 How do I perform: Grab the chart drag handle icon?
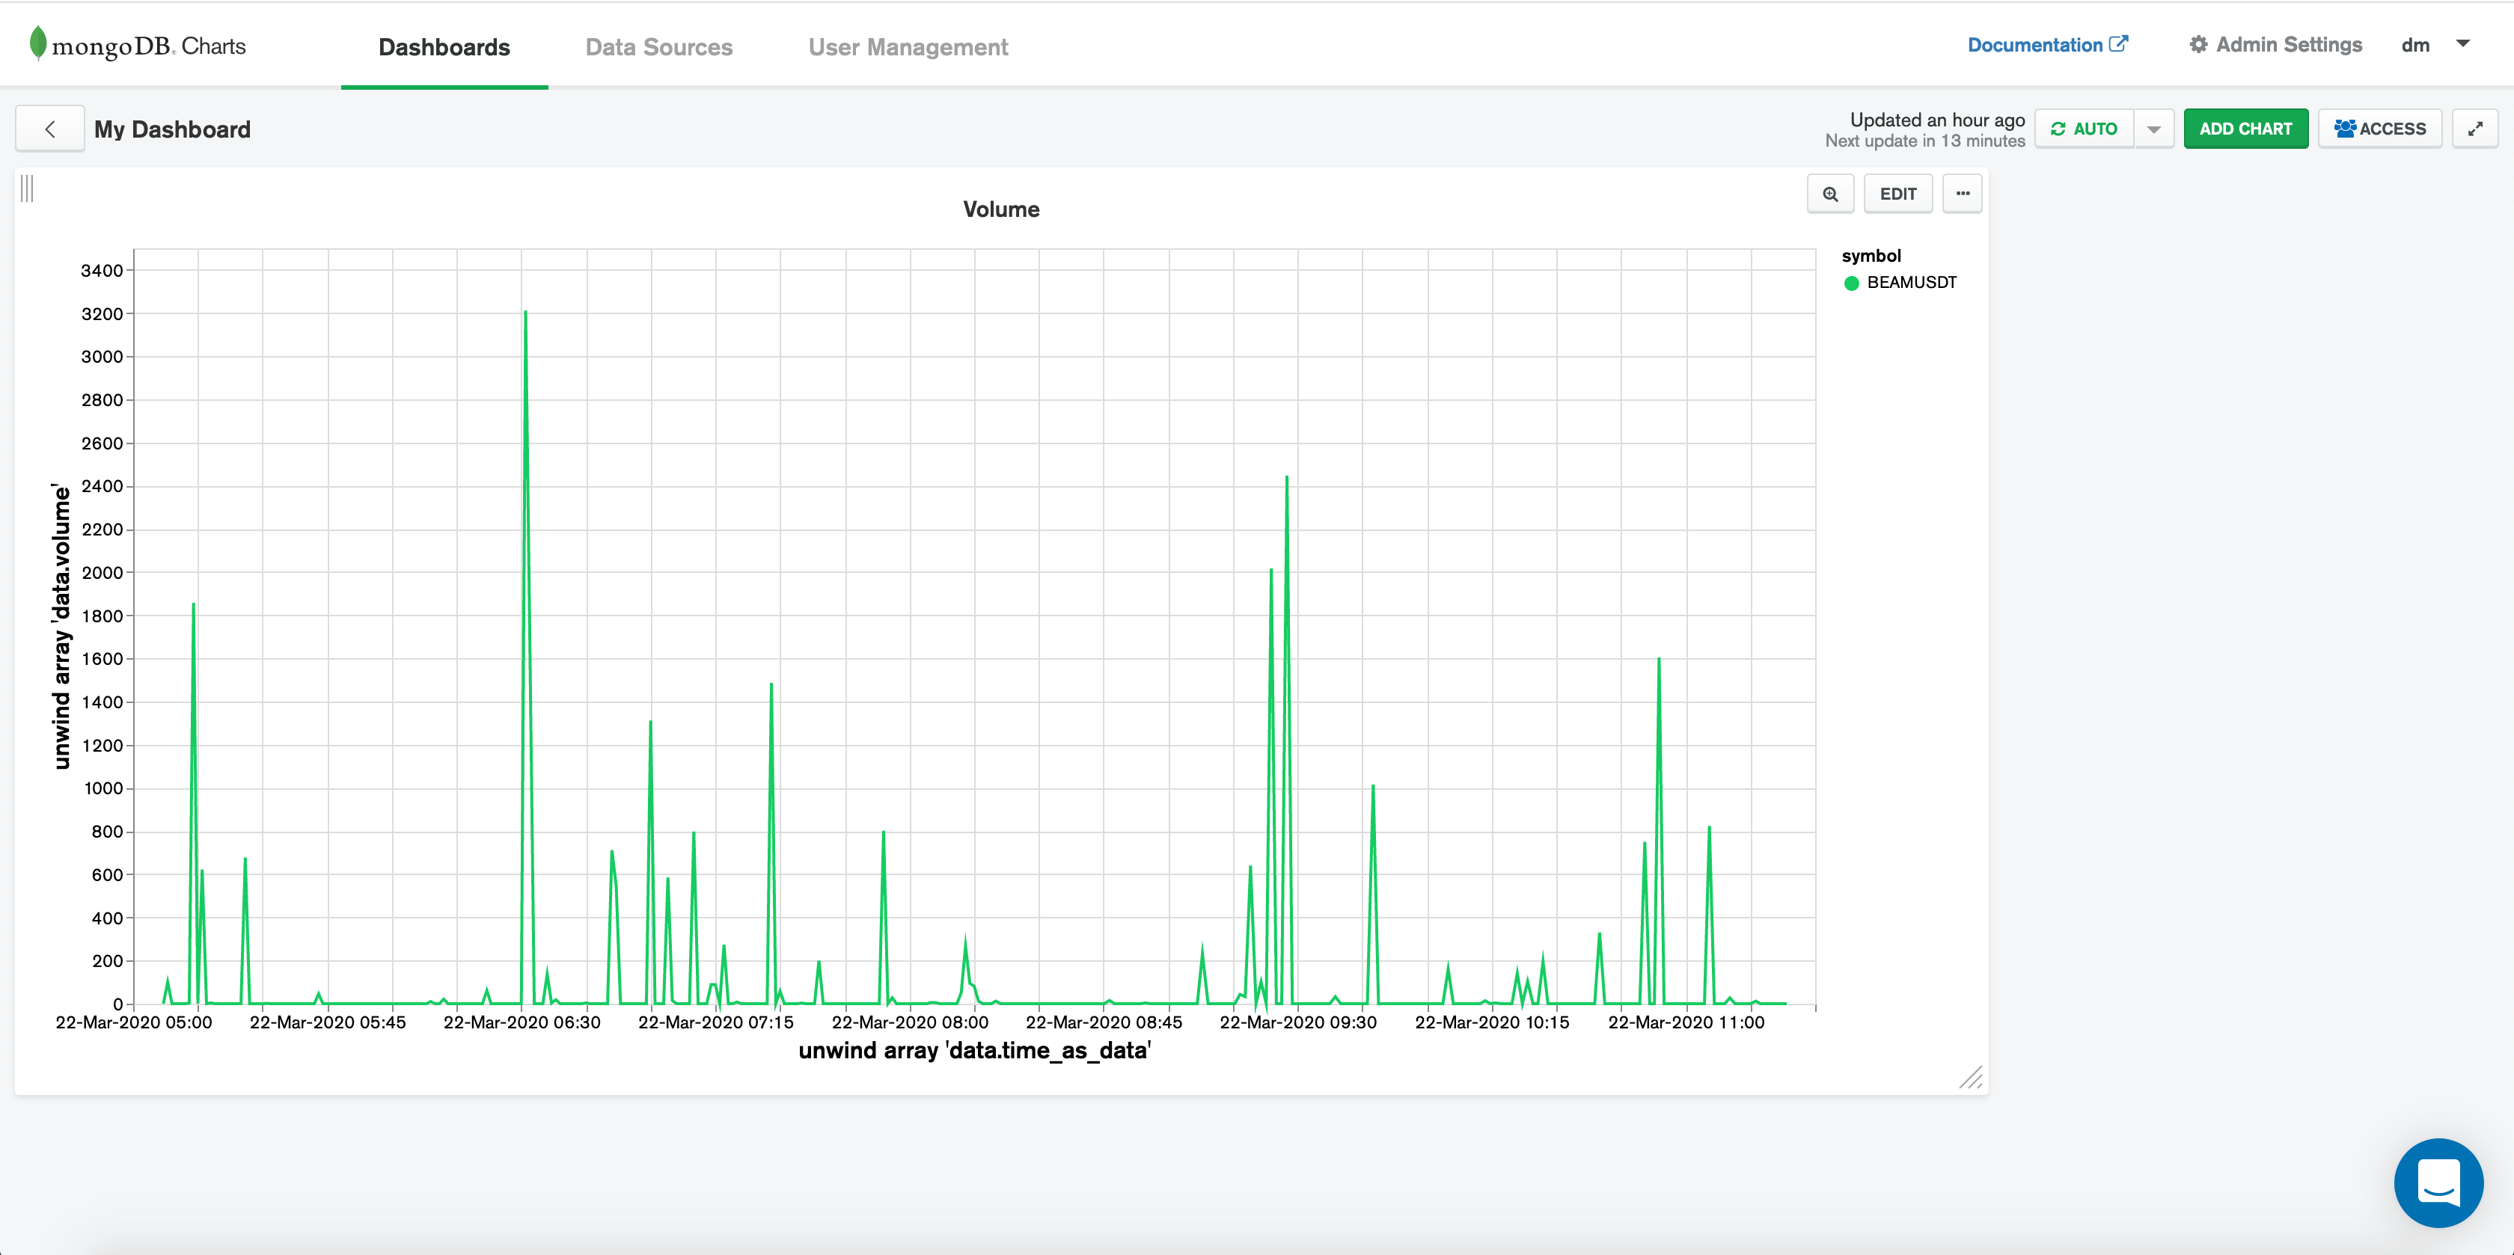pyautogui.click(x=28, y=188)
